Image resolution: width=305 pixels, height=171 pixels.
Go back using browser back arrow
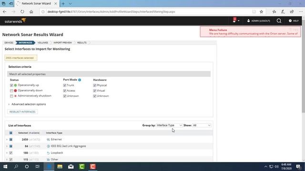click(x=5, y=11)
